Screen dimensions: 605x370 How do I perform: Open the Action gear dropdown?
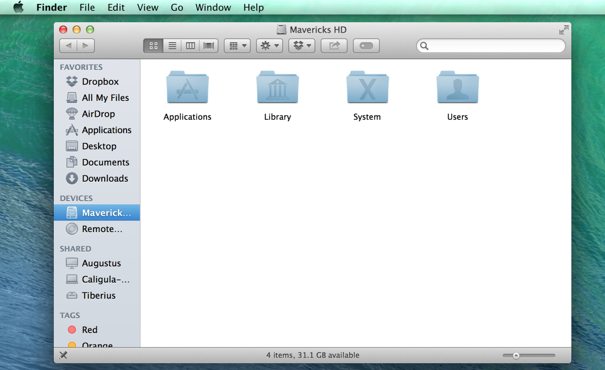point(269,45)
